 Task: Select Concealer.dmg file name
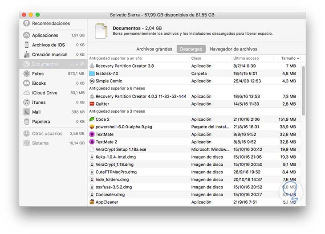coord(110,195)
